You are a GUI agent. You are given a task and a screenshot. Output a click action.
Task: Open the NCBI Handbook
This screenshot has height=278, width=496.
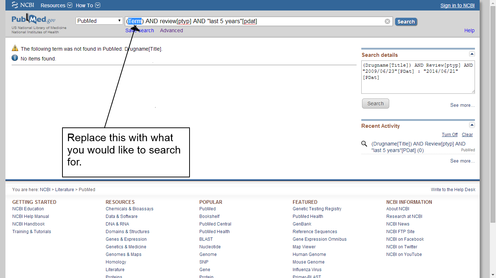pyautogui.click(x=29, y=224)
